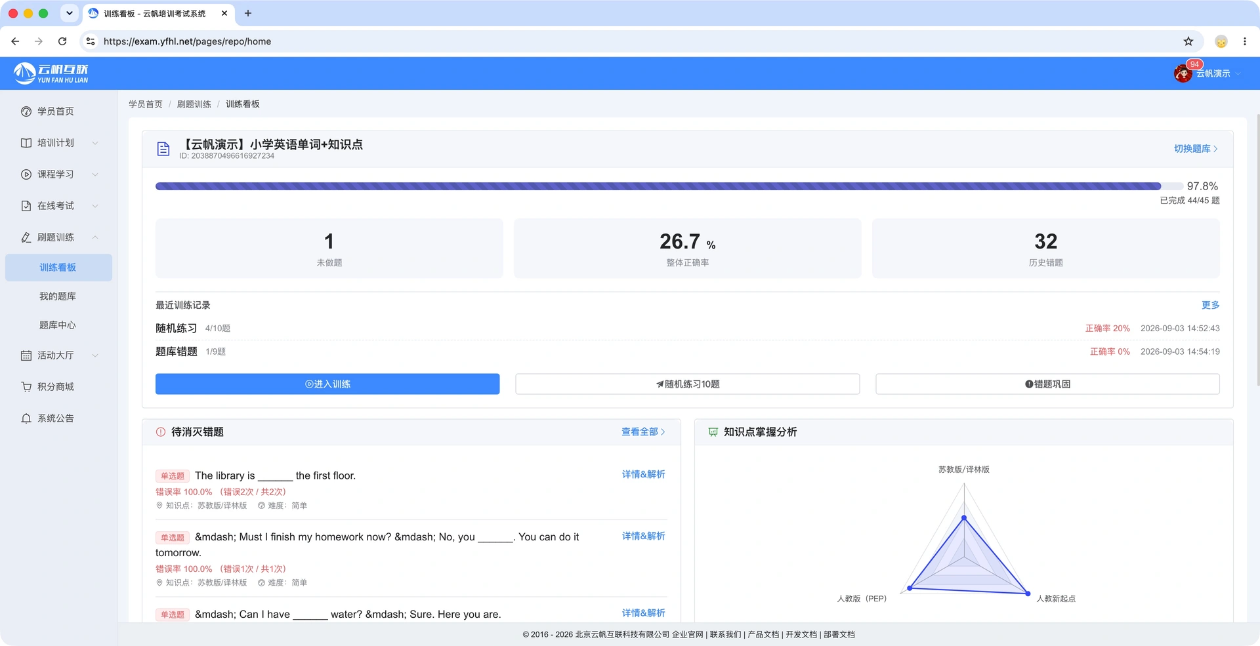Click 切换题库 link

pyautogui.click(x=1196, y=149)
